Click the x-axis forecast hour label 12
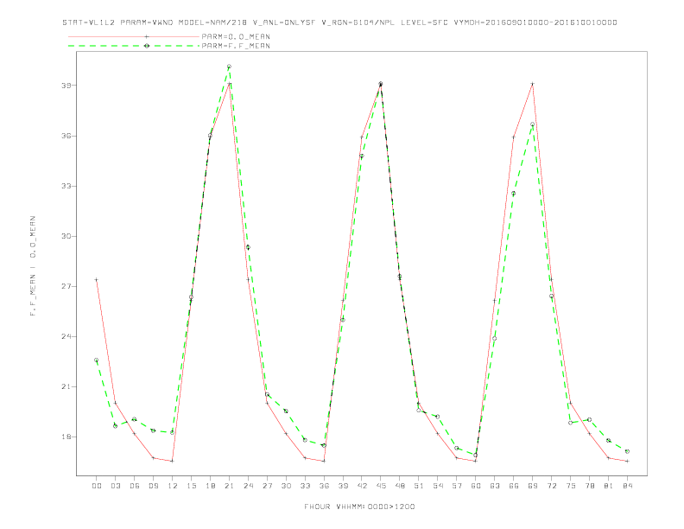This screenshot has width=684, height=529. [173, 486]
